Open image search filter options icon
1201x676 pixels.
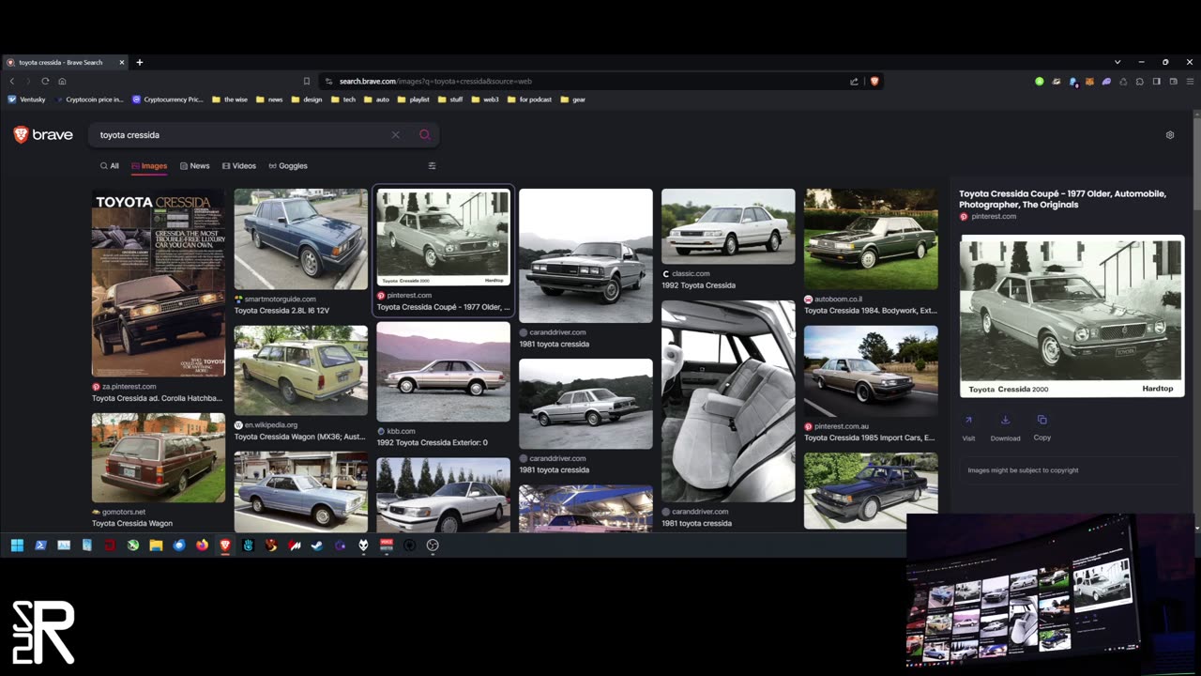[x=432, y=166]
